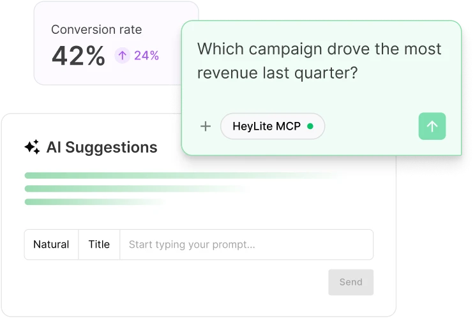This screenshot has height=318, width=475.
Task: Focus the 'Start typing your prompt...' field
Action: [246, 245]
